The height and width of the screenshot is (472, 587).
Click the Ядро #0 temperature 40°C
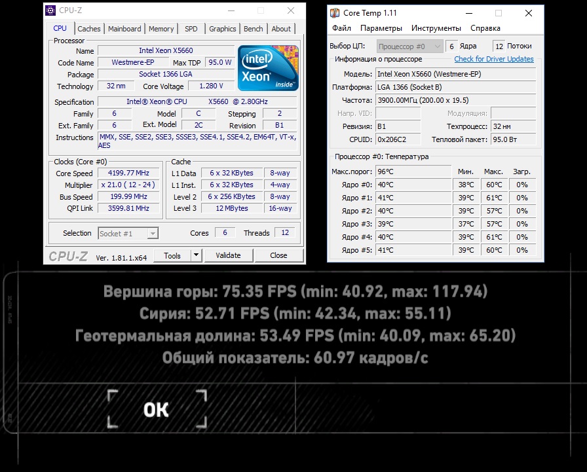pos(413,185)
